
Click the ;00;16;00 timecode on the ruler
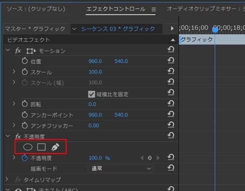point(193,27)
